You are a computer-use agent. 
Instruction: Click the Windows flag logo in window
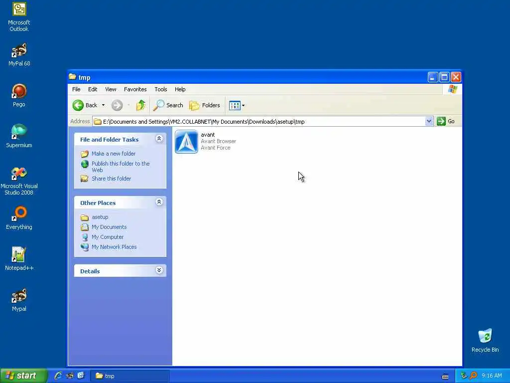coord(452,89)
